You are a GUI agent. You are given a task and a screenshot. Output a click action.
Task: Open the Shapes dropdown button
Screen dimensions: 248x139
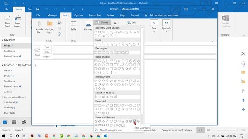(x=103, y=22)
